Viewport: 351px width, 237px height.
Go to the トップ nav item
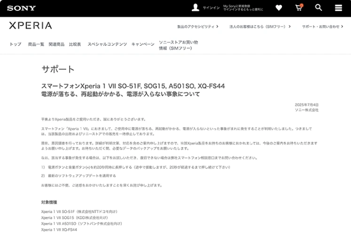coord(15,44)
